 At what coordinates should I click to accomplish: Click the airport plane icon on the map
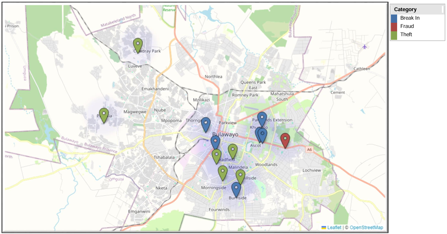pos(365,47)
